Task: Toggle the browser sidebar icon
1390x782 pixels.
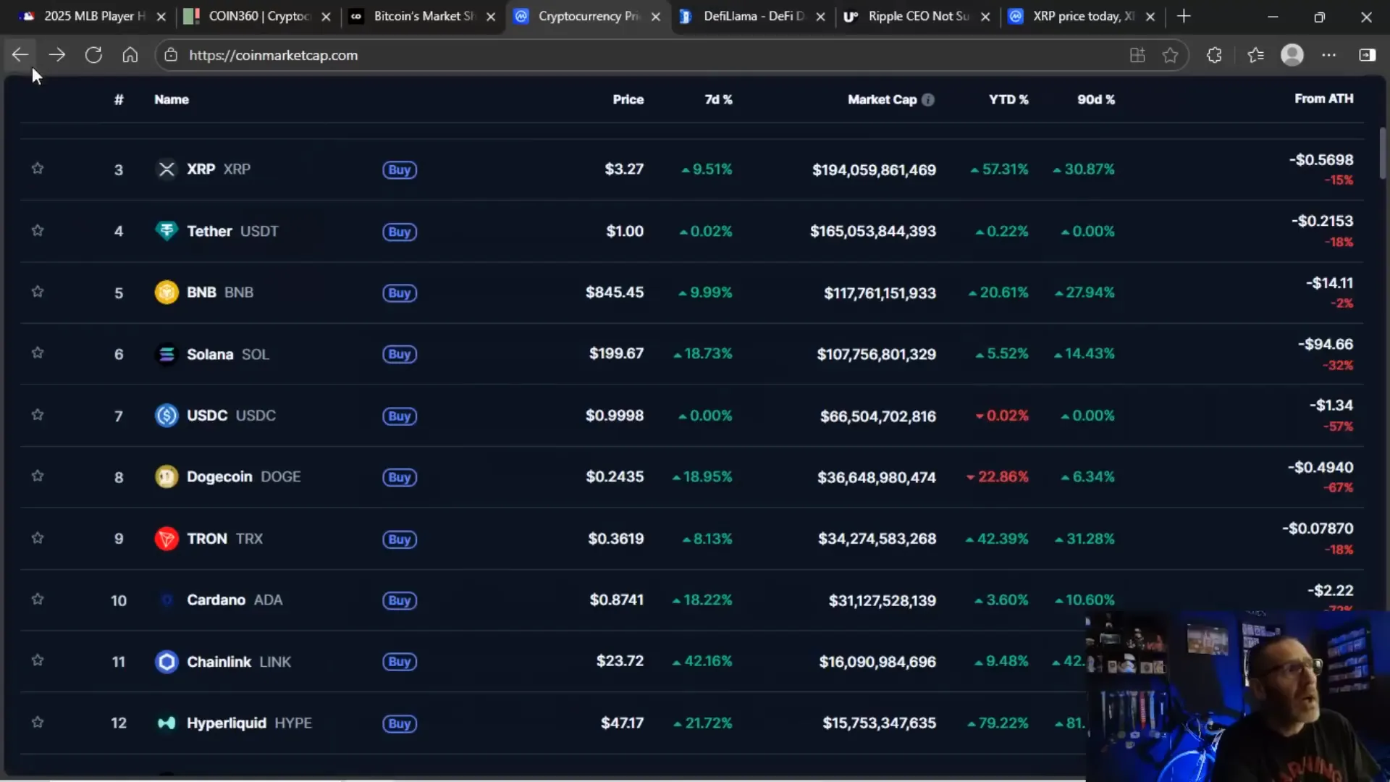Action: coord(1368,55)
